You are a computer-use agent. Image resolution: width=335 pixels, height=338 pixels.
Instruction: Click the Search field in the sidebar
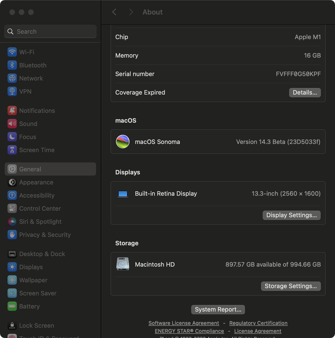point(50,32)
